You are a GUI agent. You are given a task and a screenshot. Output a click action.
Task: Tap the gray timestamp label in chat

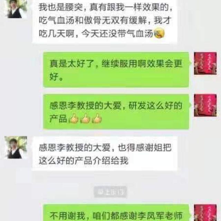pyautogui.click(x=110, y=192)
